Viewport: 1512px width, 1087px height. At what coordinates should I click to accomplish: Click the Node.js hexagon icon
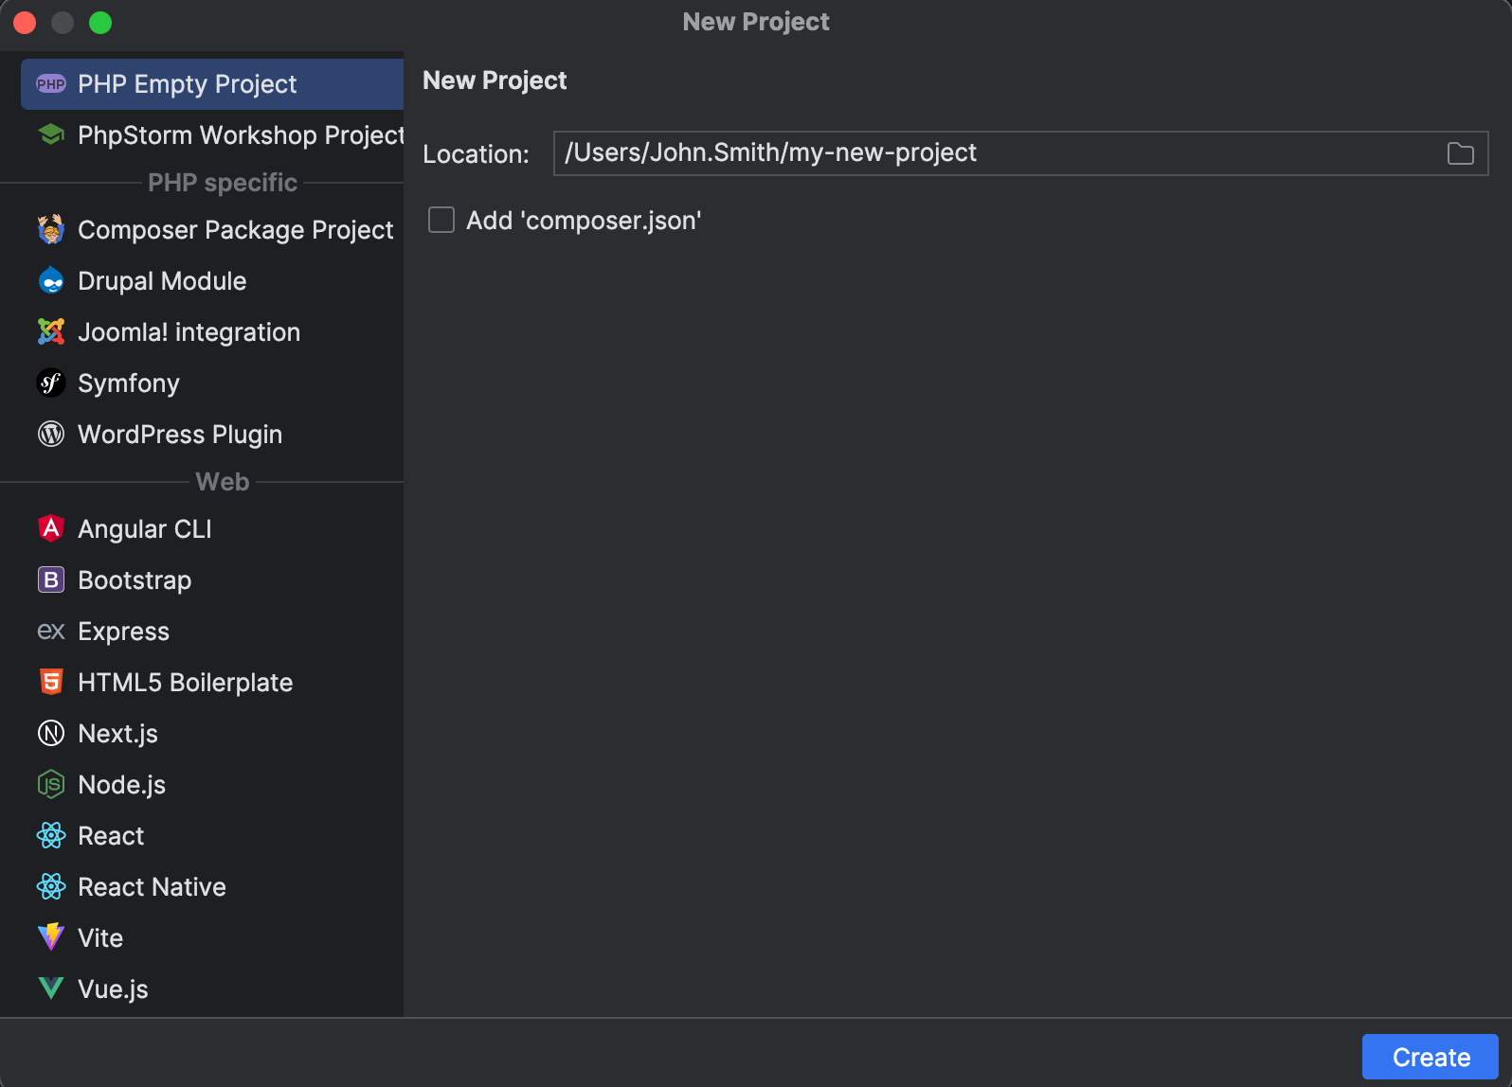tap(50, 784)
